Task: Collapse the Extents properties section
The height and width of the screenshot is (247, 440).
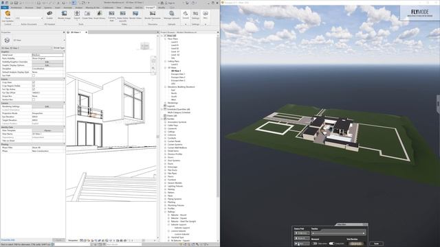Action: (x=64, y=80)
